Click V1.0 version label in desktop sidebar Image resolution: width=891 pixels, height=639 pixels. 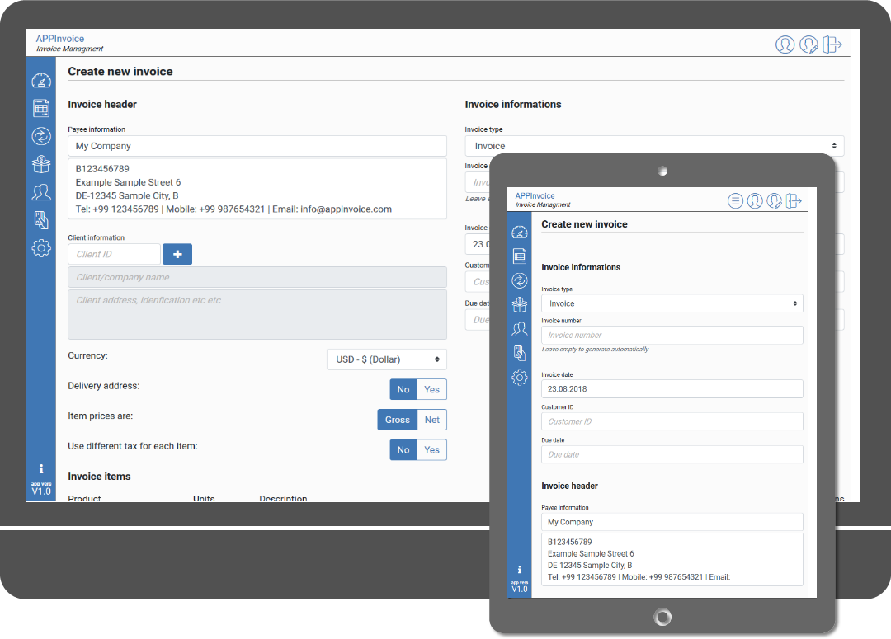(41, 491)
